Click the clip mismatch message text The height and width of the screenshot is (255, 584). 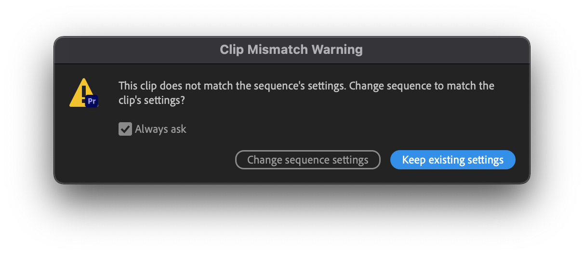click(x=306, y=93)
